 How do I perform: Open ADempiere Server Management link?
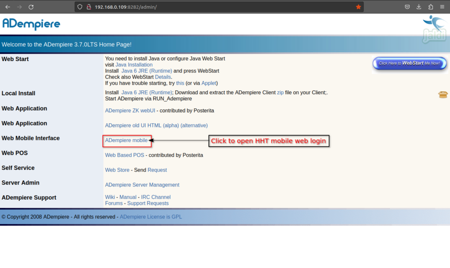click(142, 185)
